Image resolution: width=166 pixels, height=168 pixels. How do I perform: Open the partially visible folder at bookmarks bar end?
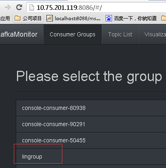pyautogui.click(x=164, y=18)
